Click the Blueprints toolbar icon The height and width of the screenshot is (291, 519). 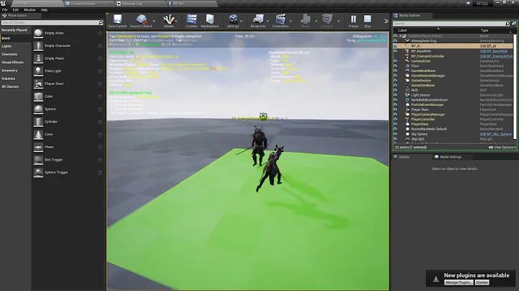[258, 19]
